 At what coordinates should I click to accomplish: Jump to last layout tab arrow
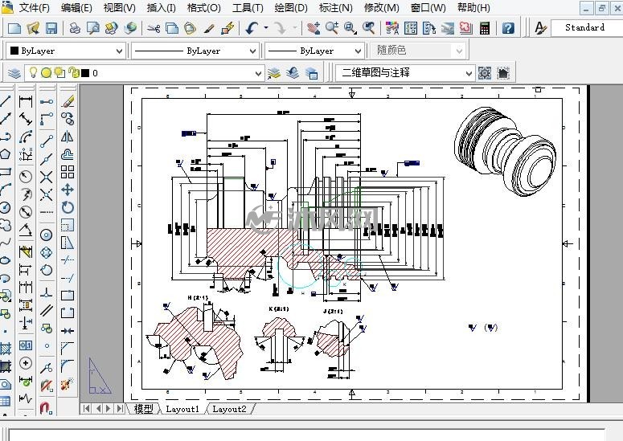[120, 408]
